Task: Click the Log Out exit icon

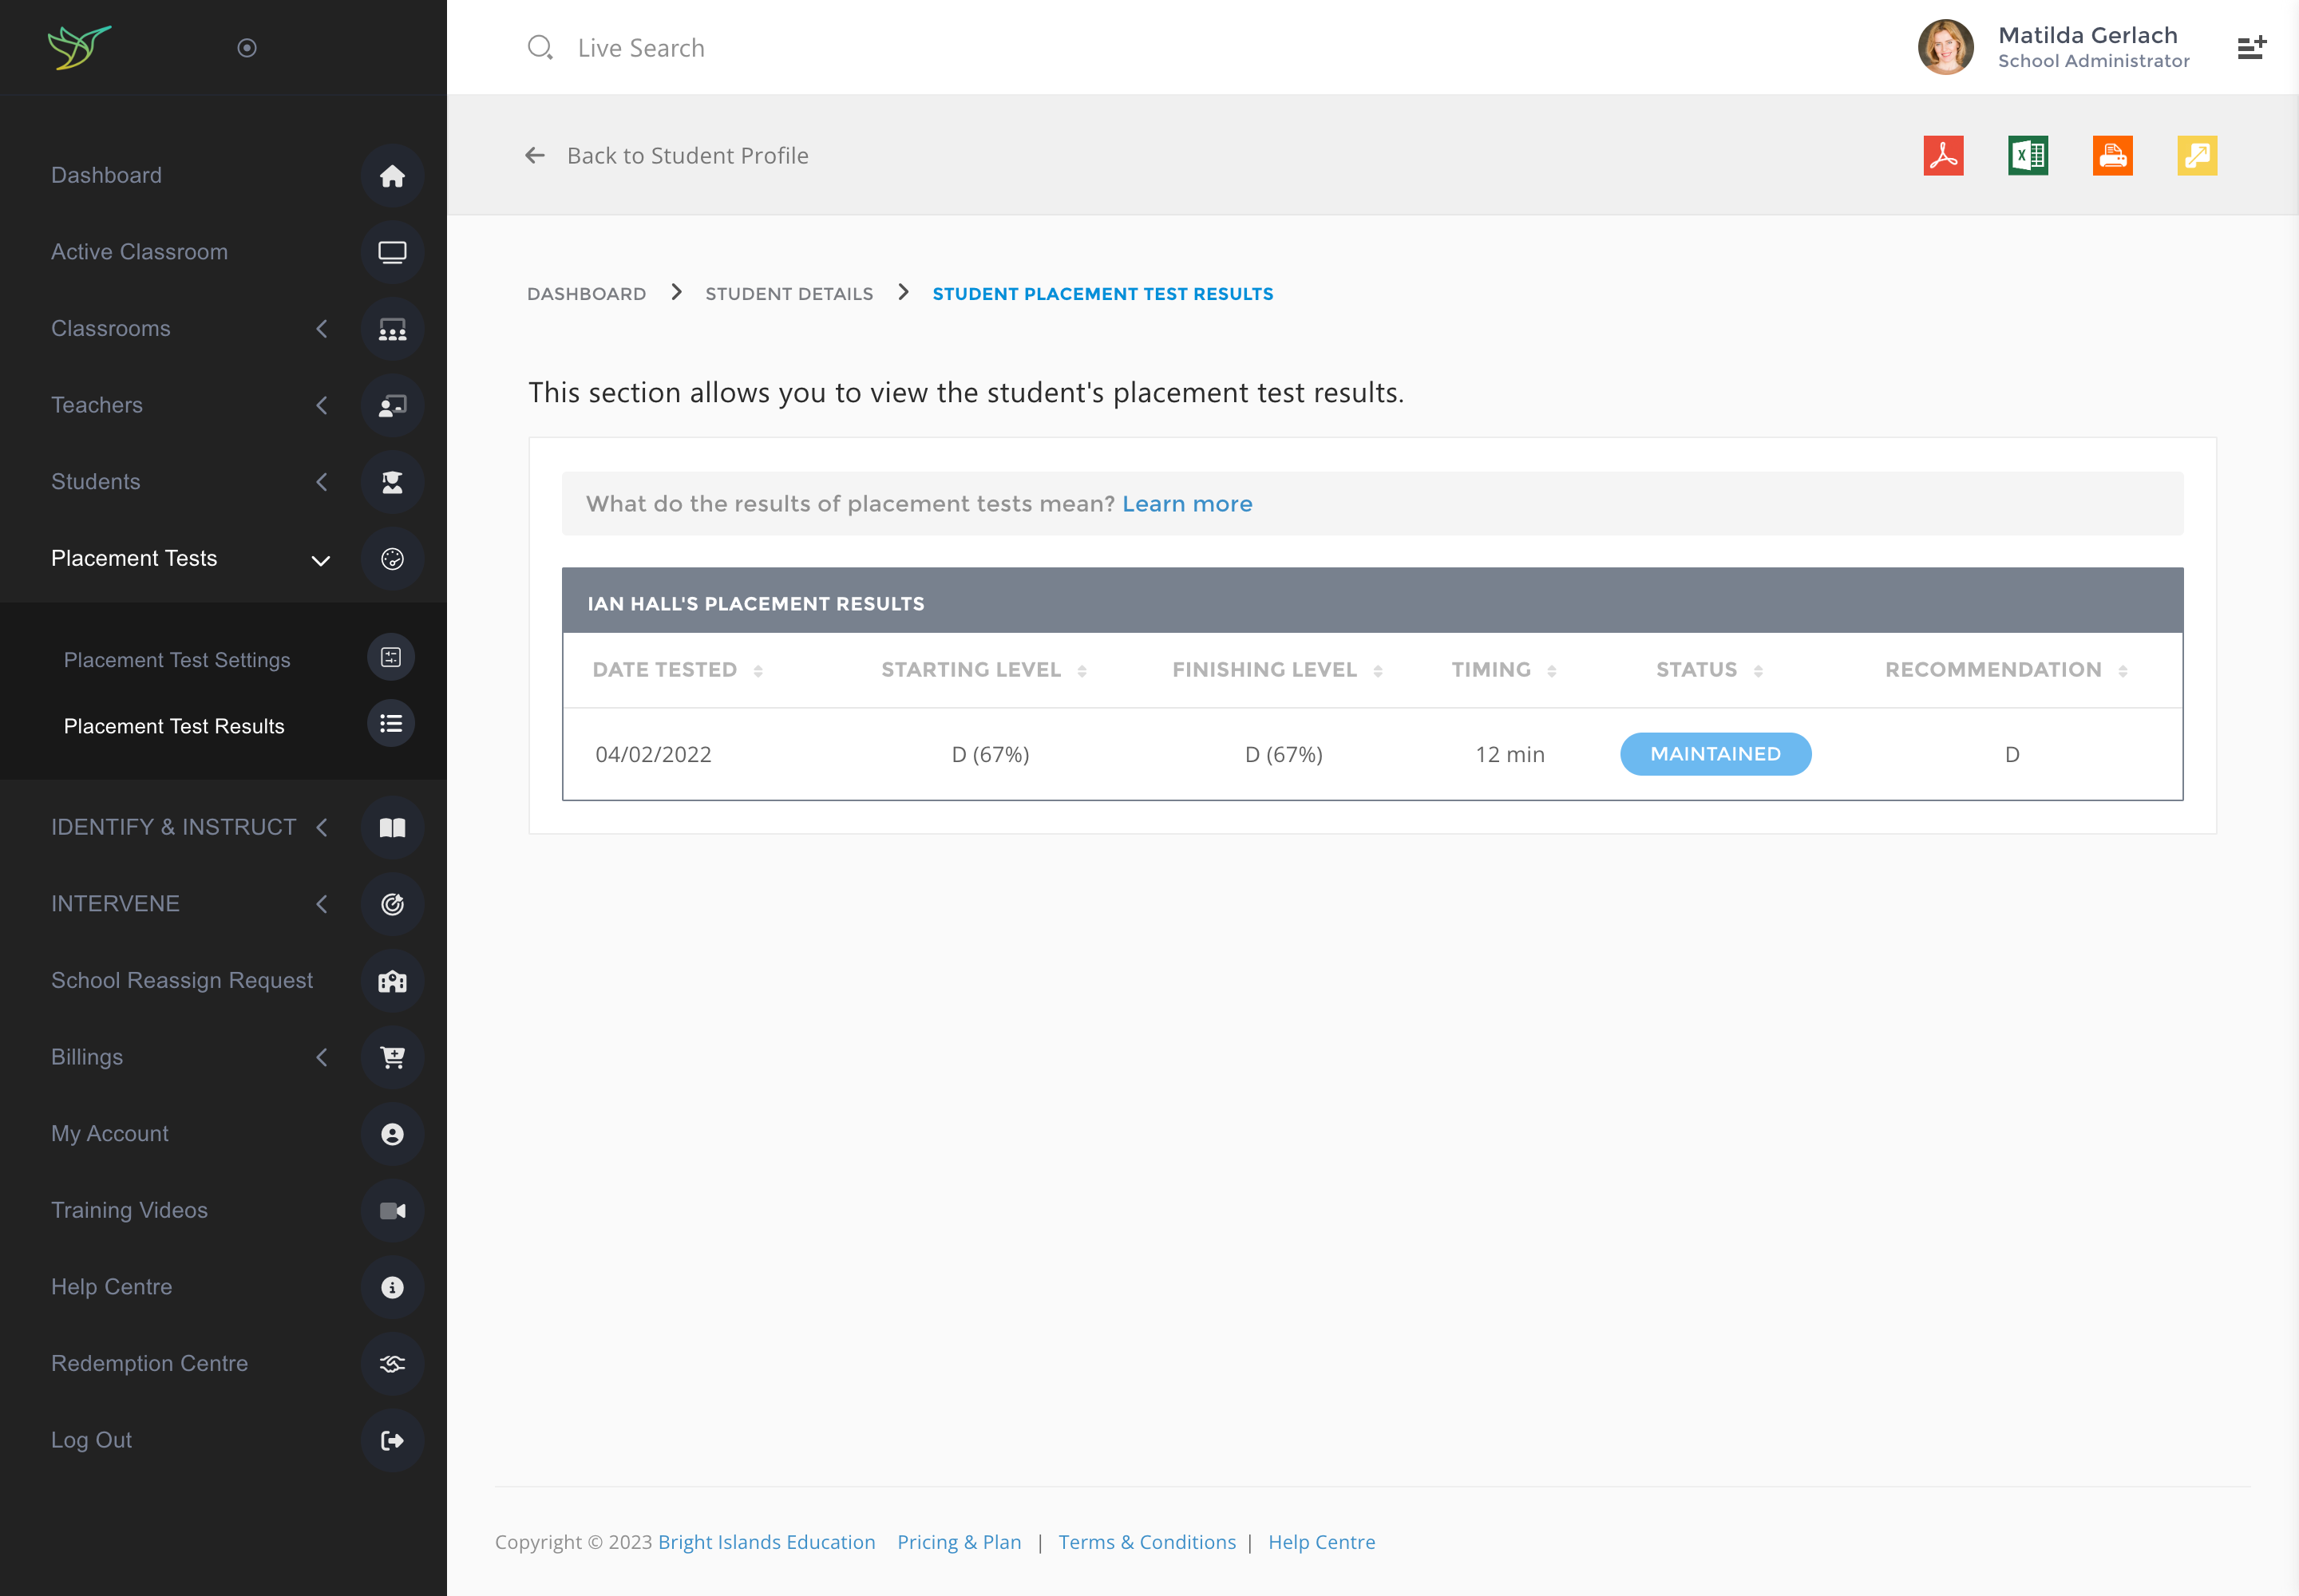Action: (x=392, y=1440)
